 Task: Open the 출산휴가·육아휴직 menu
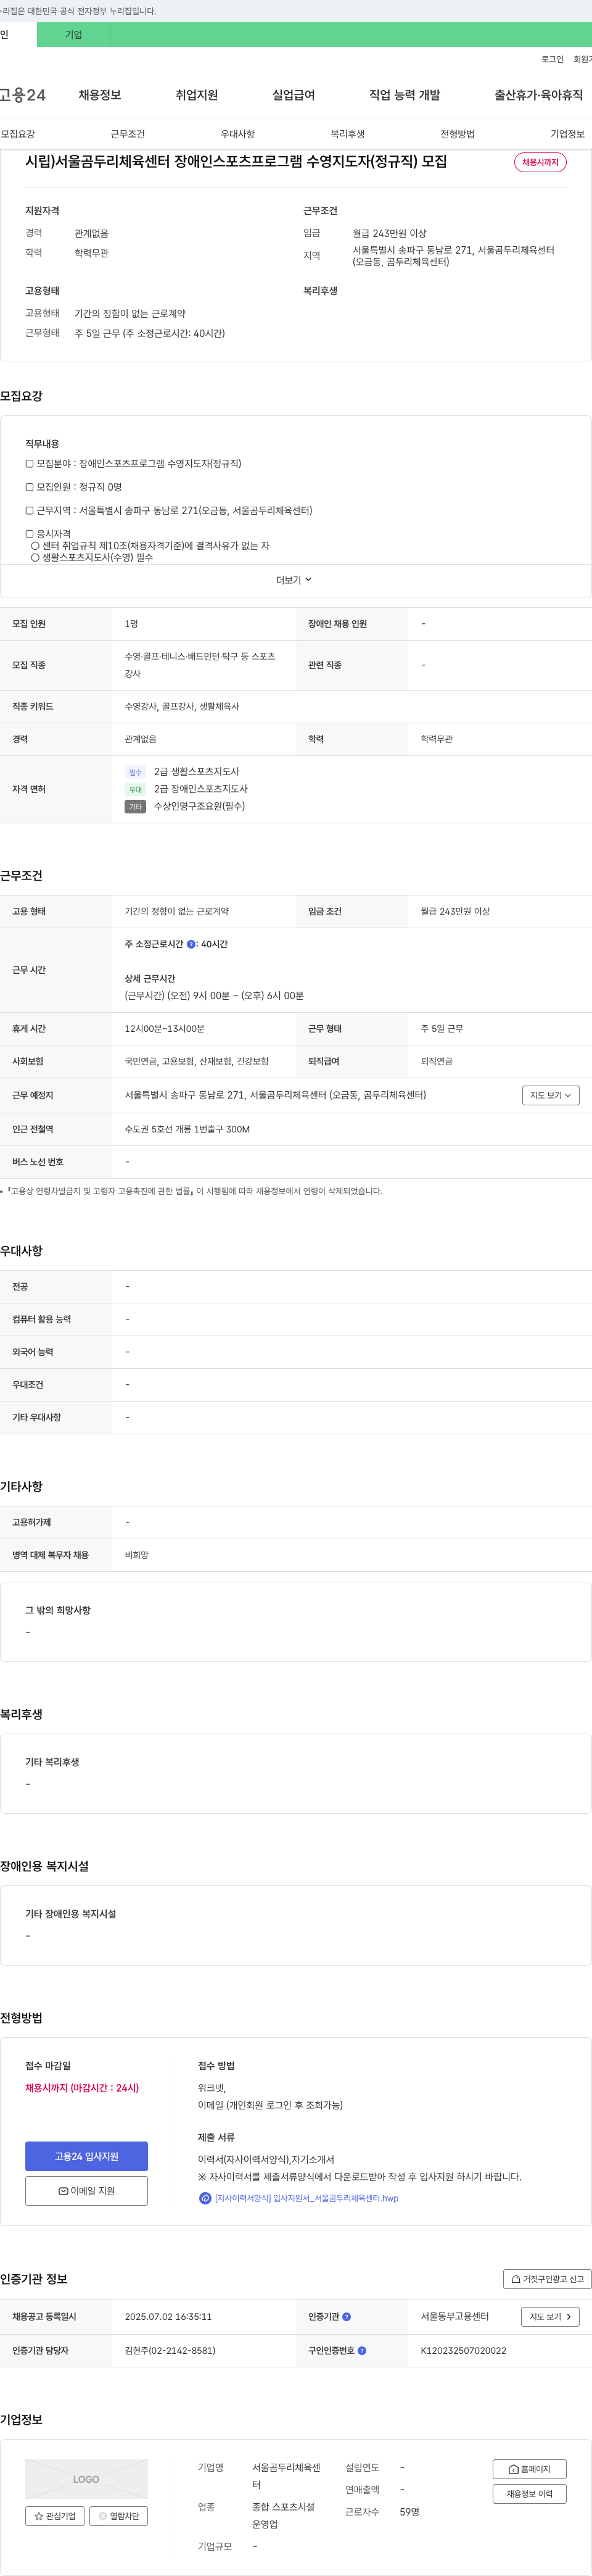(x=538, y=95)
